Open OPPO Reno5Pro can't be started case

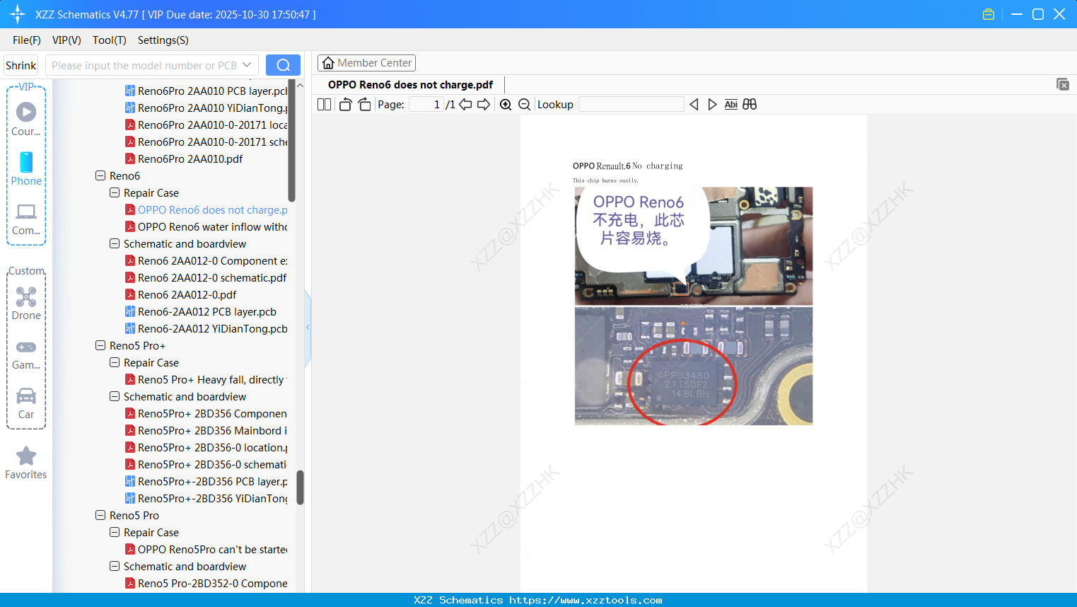(x=206, y=549)
